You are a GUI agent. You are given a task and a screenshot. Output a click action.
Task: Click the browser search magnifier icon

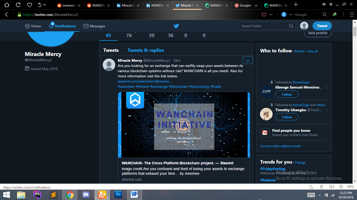pyautogui.click(x=325, y=15)
